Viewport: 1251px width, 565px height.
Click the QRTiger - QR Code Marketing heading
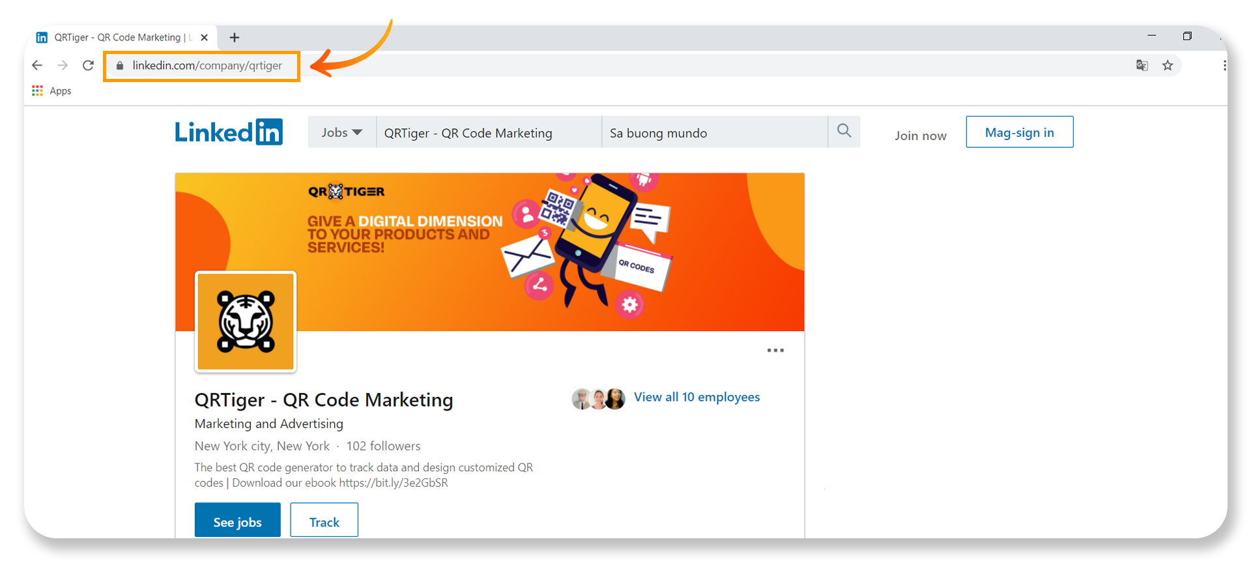(x=324, y=399)
